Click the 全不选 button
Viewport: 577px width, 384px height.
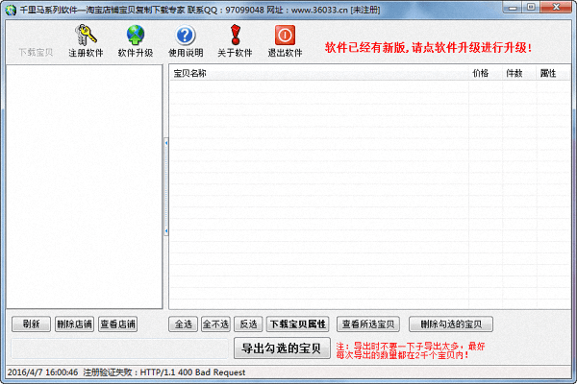(x=215, y=324)
